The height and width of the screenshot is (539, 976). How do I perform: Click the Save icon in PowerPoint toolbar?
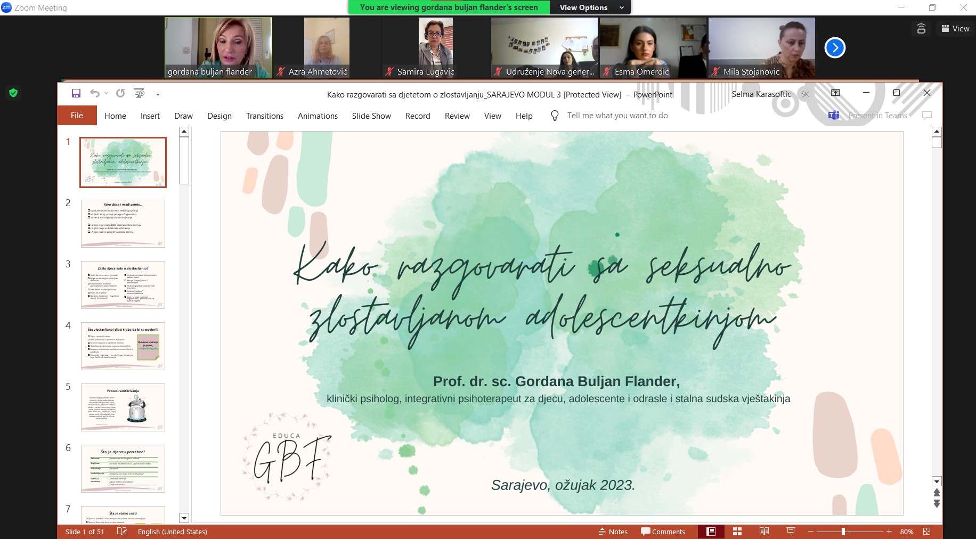pyautogui.click(x=76, y=93)
